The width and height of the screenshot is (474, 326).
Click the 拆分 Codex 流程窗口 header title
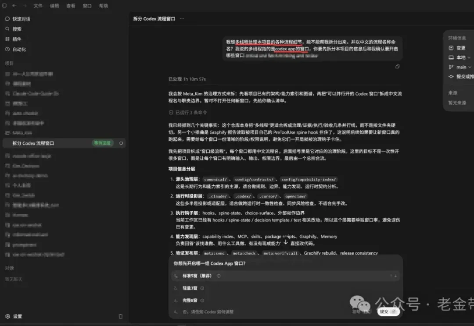tap(154, 19)
